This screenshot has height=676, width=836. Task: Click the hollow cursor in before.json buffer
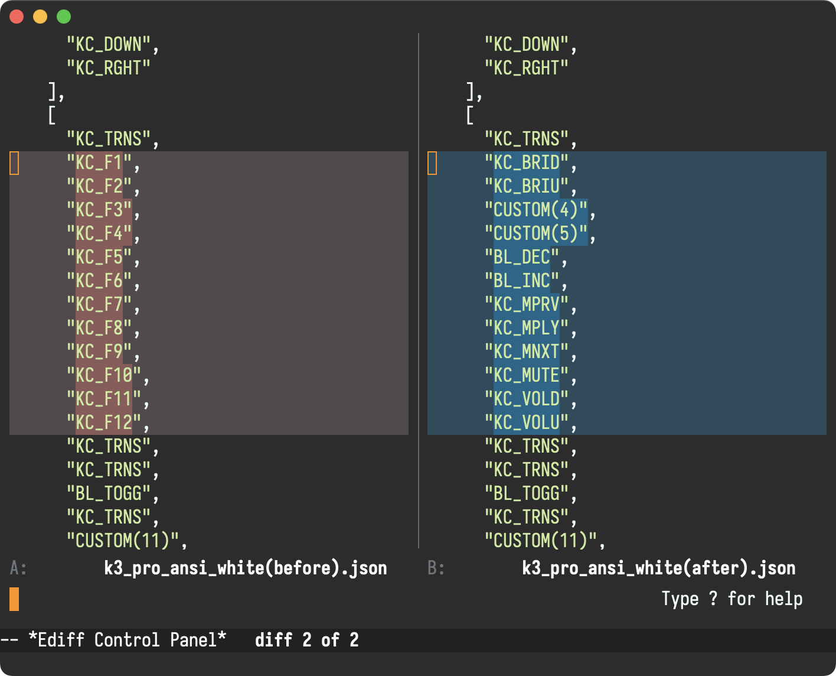coord(14,163)
